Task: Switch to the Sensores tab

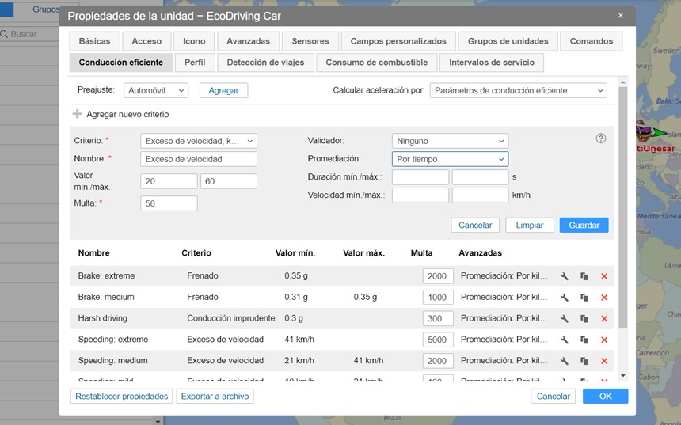Action: tap(310, 41)
